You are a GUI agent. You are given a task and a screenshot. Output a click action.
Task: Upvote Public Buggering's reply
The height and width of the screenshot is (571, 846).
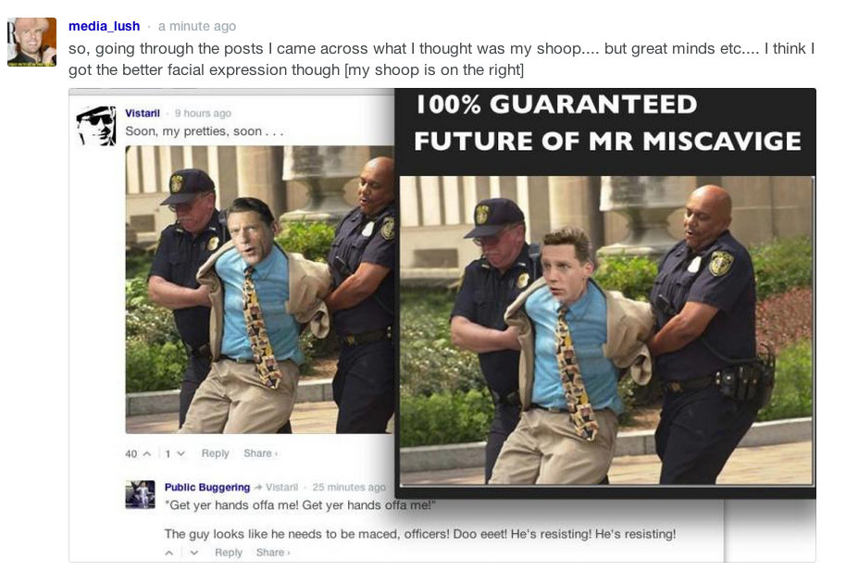point(169,552)
